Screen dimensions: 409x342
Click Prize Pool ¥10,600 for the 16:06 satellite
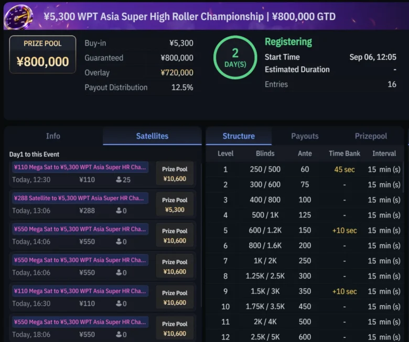click(175, 267)
